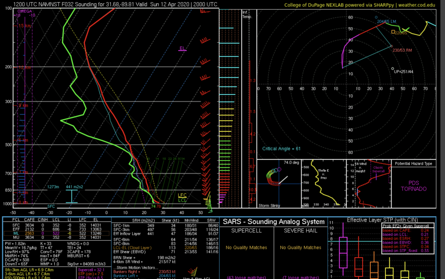Click the SUPERCELL column header in SARS
The image size is (445, 279).
click(x=247, y=231)
